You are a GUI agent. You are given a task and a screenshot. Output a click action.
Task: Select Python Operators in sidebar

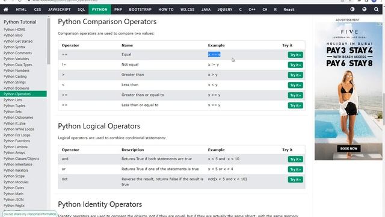click(x=23, y=94)
